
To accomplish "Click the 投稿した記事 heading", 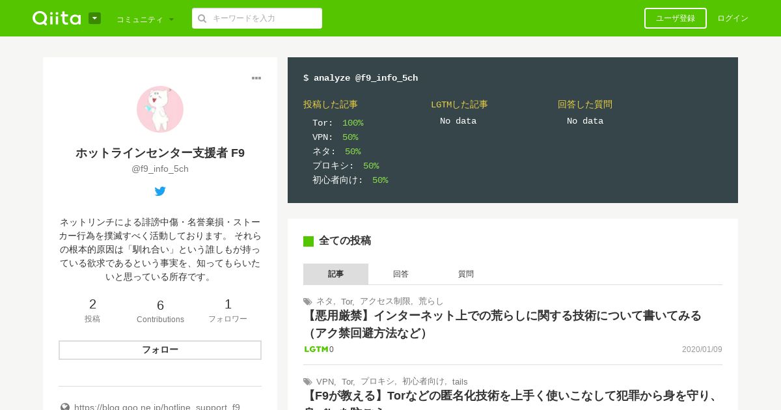I will (331, 105).
